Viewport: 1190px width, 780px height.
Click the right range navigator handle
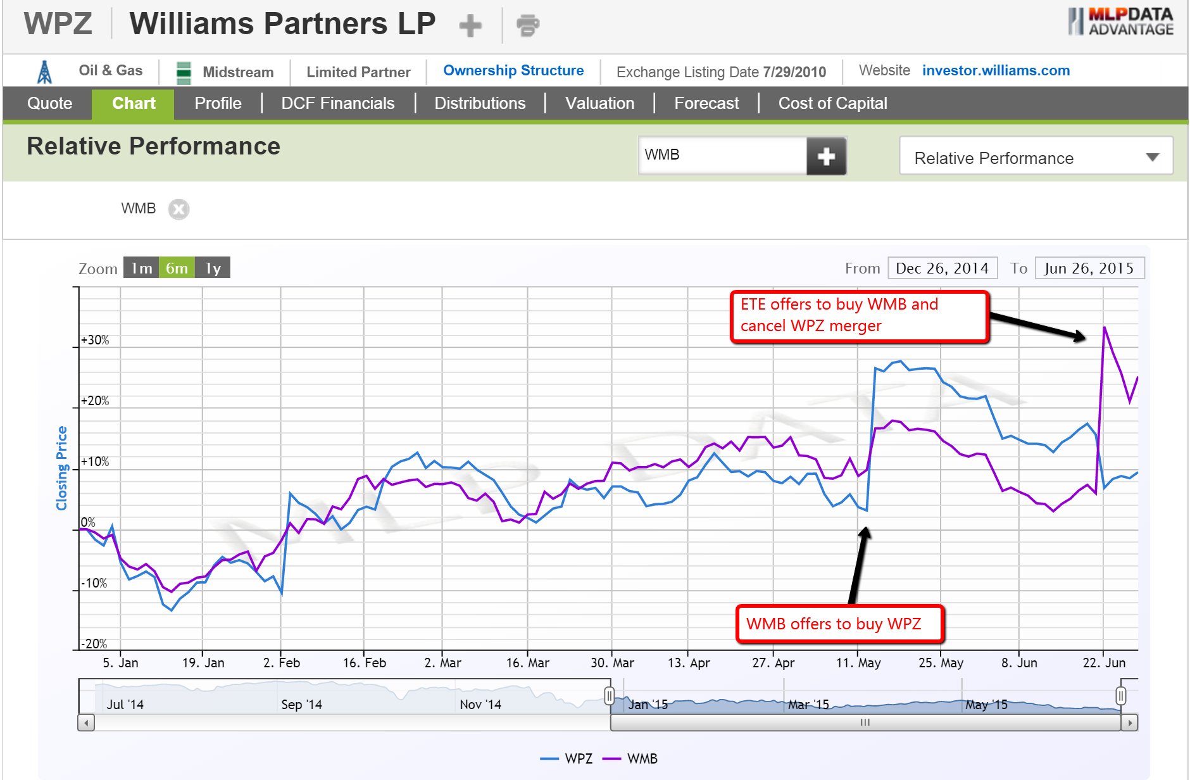tap(1121, 696)
